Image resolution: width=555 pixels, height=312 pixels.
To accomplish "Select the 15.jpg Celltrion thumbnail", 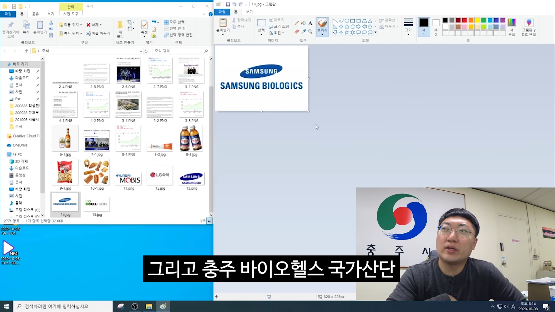I will click(97, 205).
